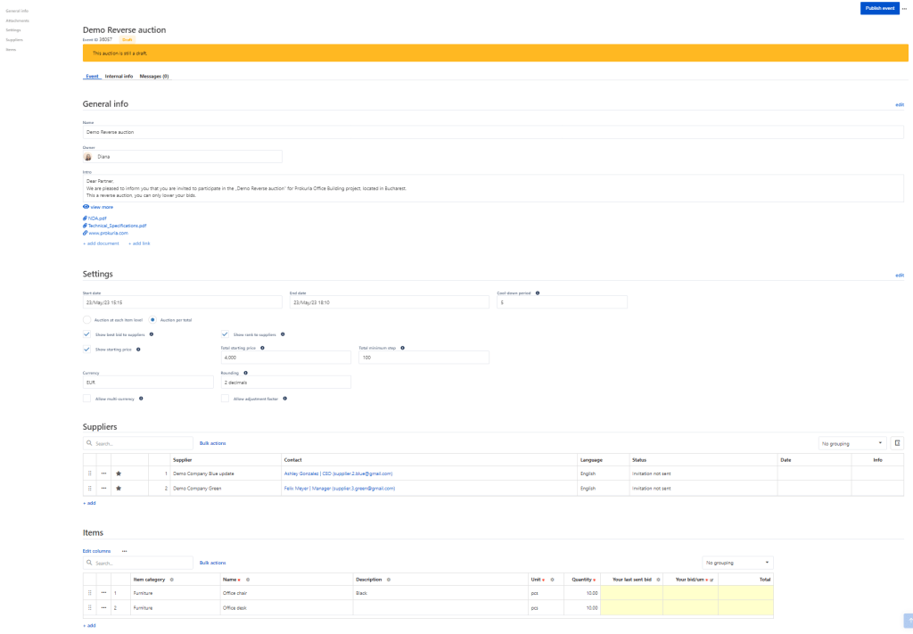The image size is (913, 634).
Task: Open Bulk actions in the Items section
Action: tap(212, 563)
